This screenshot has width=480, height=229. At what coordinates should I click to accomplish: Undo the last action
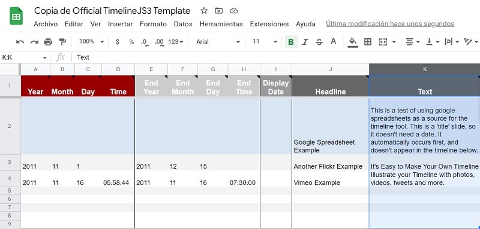(x=20, y=42)
